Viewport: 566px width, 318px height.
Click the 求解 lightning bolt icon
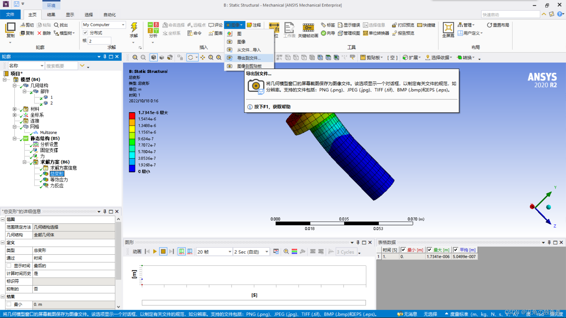tap(134, 27)
